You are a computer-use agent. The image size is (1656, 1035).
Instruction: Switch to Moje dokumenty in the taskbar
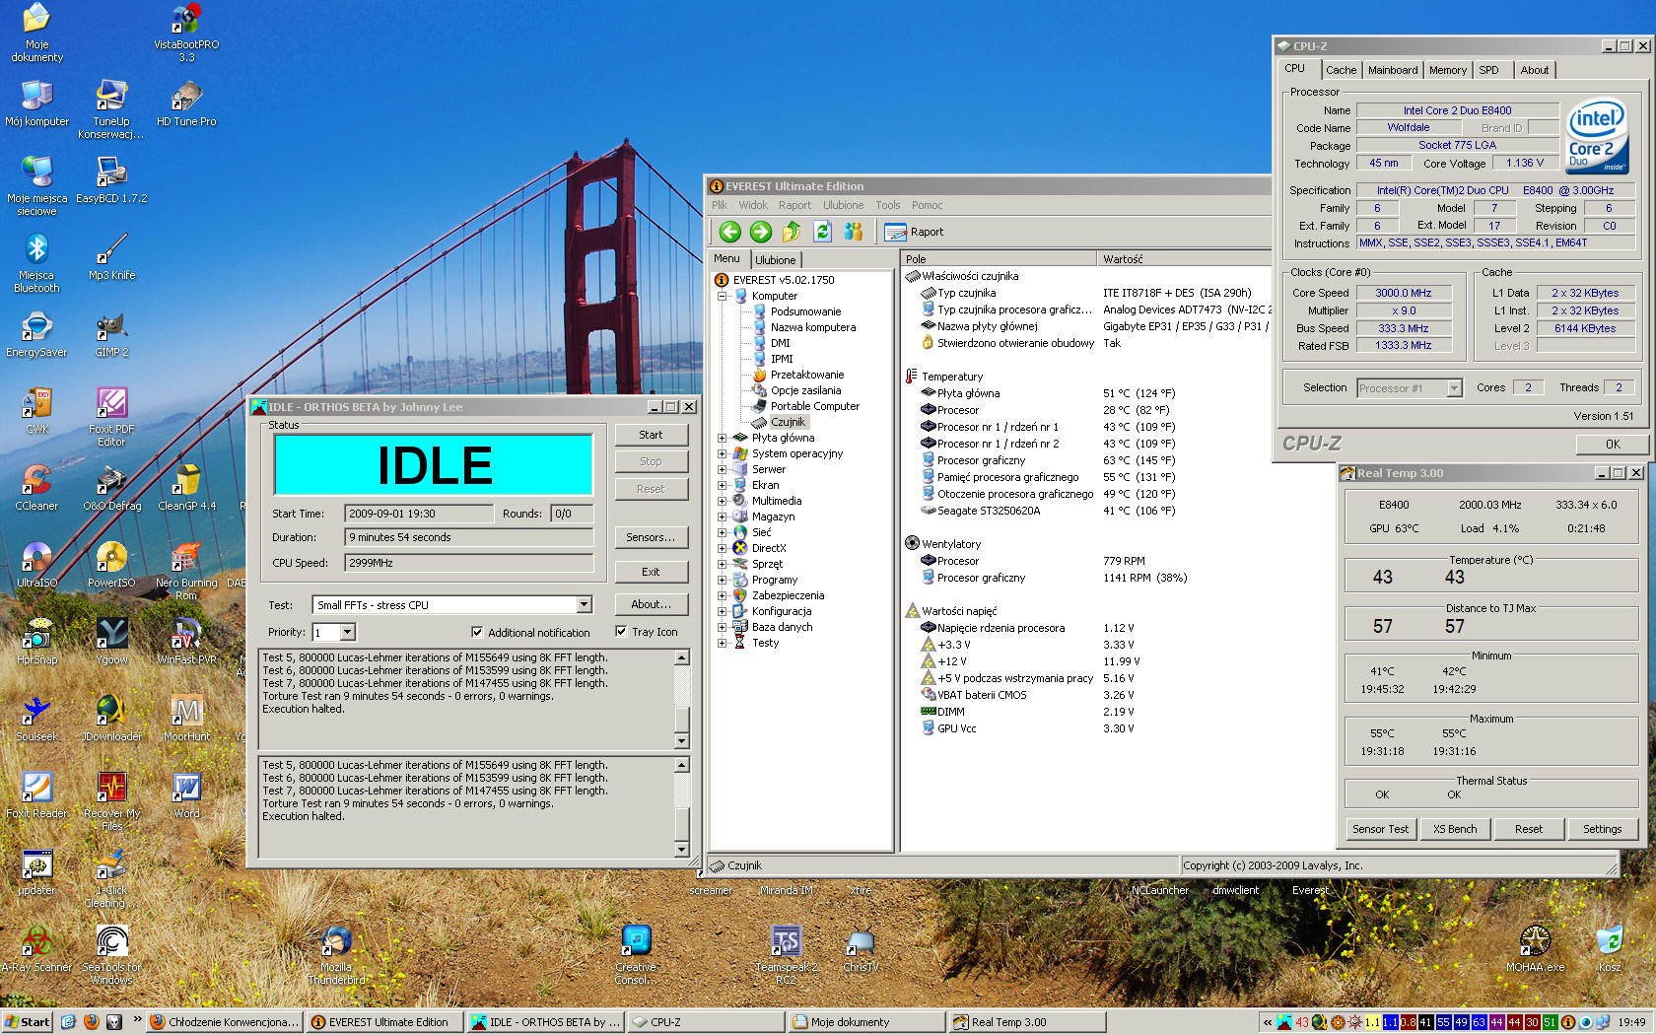[866, 1022]
